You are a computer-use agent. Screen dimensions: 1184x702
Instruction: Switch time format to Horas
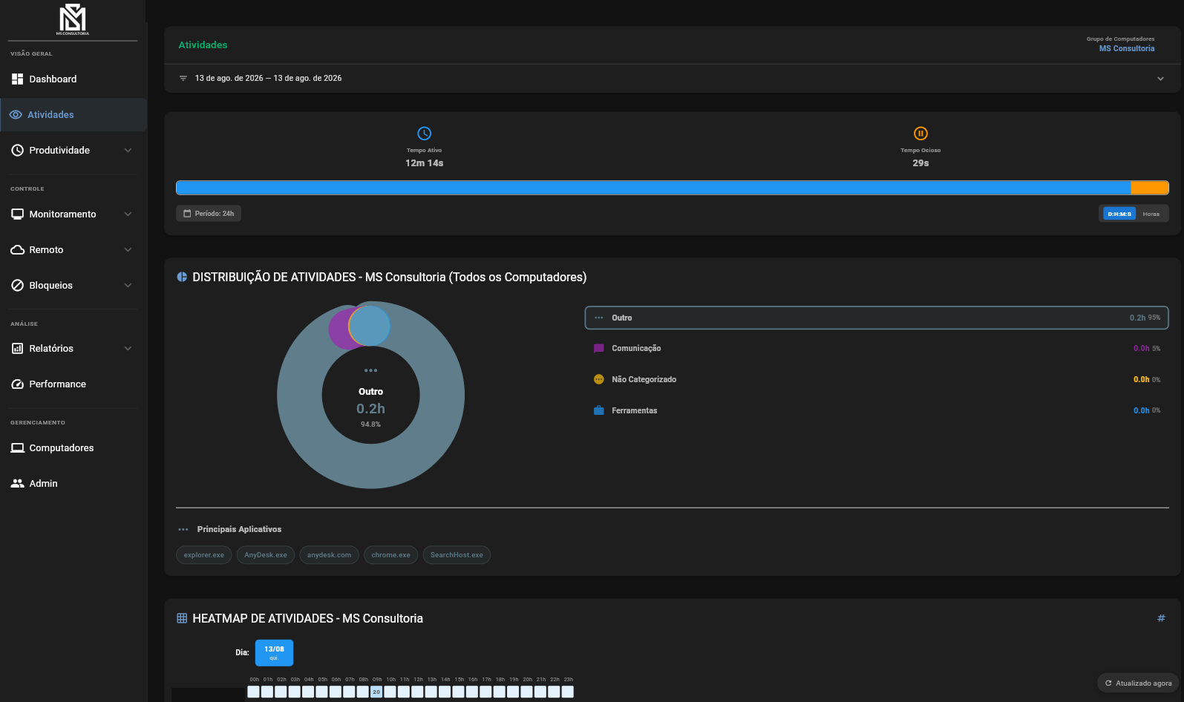click(1151, 214)
